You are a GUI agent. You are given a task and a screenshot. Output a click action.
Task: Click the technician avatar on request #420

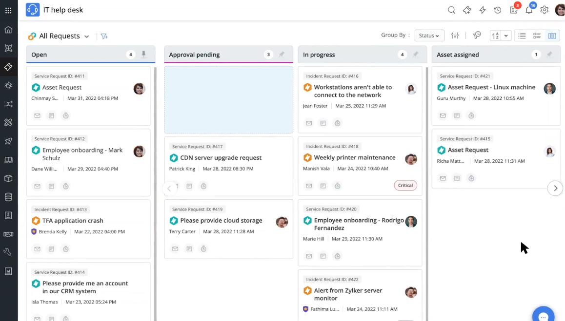[x=411, y=222]
